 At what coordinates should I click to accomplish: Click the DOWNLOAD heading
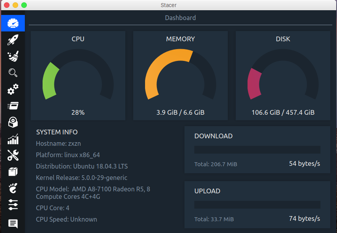213,136
